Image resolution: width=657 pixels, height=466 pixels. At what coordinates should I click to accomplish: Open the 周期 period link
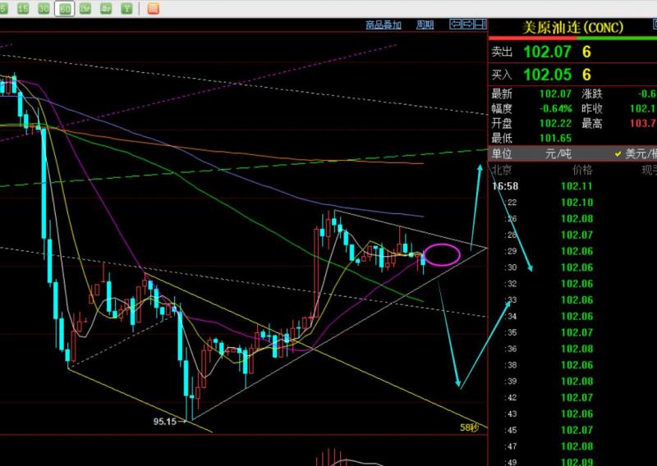point(425,25)
